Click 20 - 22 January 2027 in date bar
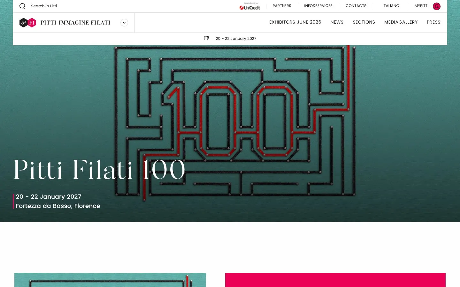460x287 pixels. 236,39
